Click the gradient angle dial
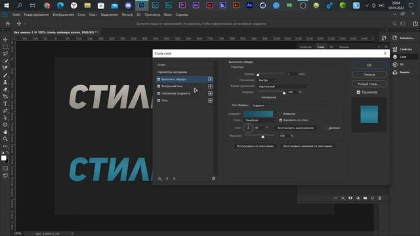Screen dimensions: 420x236 point(248,128)
